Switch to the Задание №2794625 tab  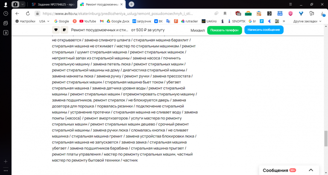(x=53, y=4)
